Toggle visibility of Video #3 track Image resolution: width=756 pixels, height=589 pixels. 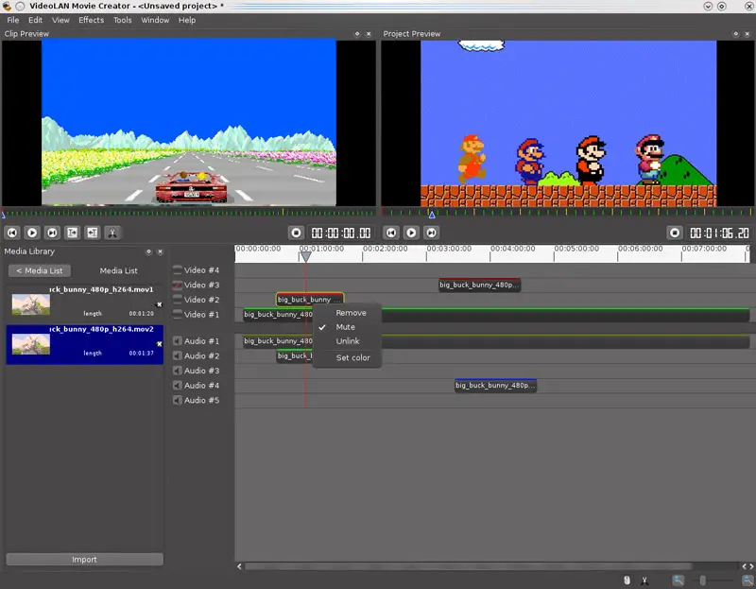[177, 285]
